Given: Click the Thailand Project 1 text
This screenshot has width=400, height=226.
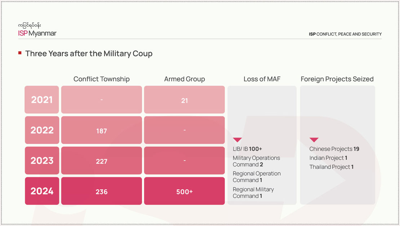Looking at the screenshot, I should coord(331,167).
